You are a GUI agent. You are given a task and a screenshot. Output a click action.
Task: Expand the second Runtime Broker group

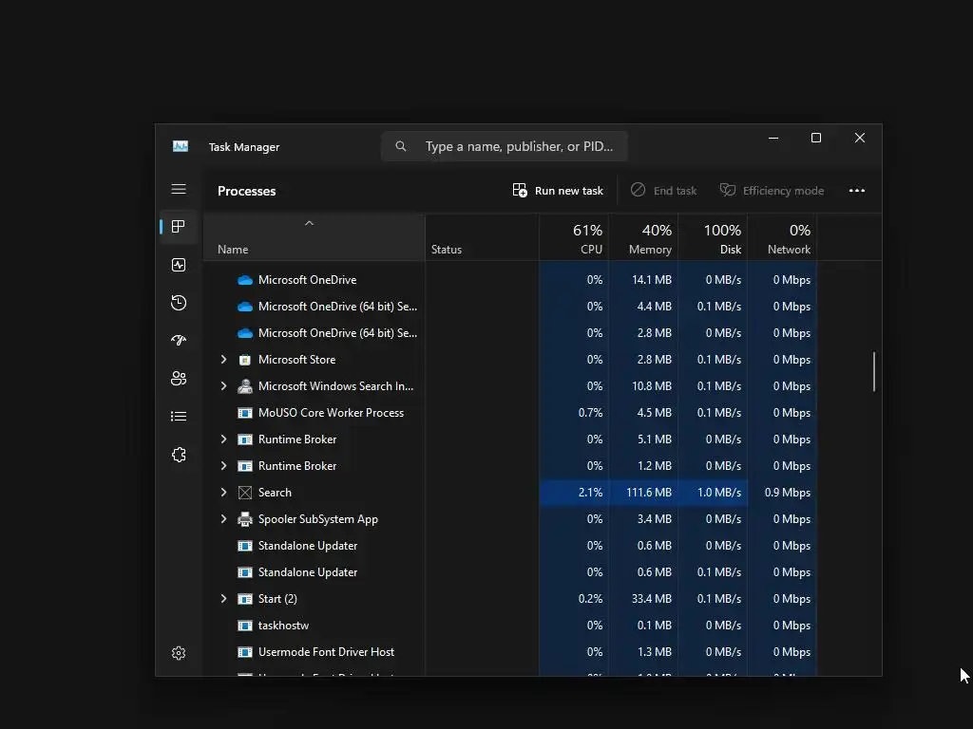point(223,465)
